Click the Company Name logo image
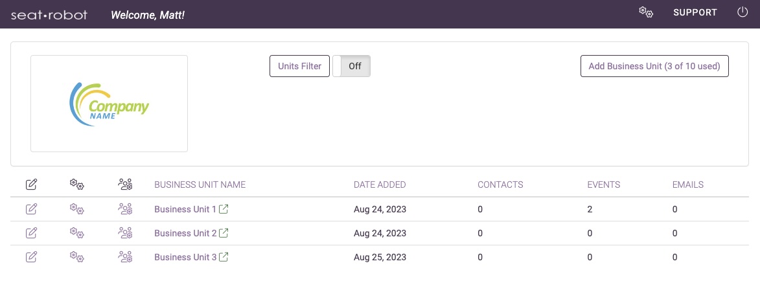 click(109, 104)
